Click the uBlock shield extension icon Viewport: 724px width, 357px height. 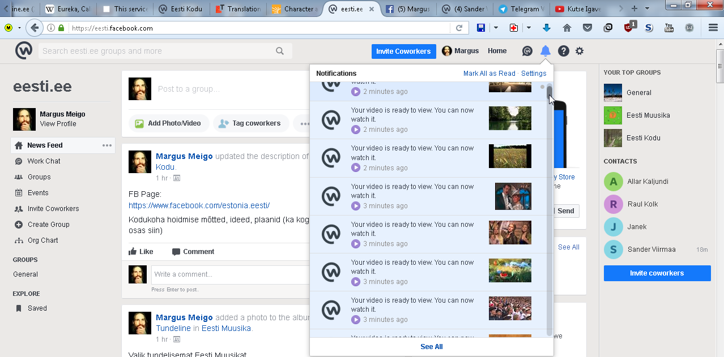tap(629, 27)
